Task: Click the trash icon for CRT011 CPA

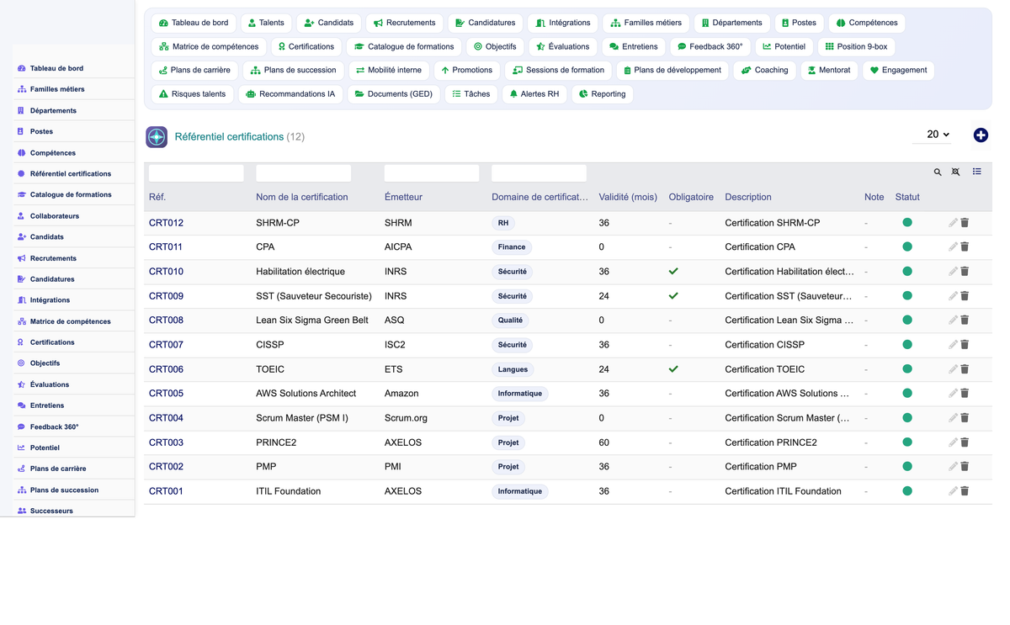Action: [965, 247]
